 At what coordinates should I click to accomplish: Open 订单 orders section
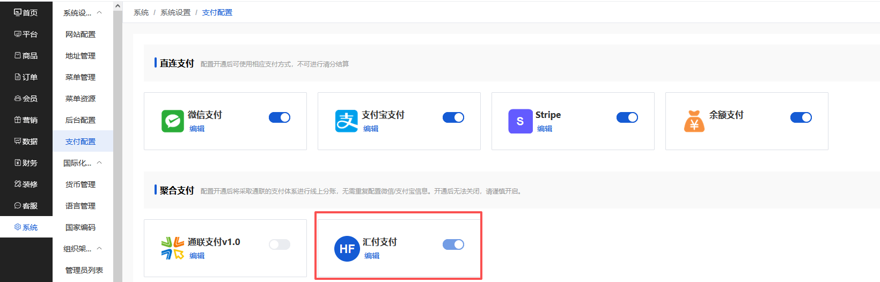[26, 77]
